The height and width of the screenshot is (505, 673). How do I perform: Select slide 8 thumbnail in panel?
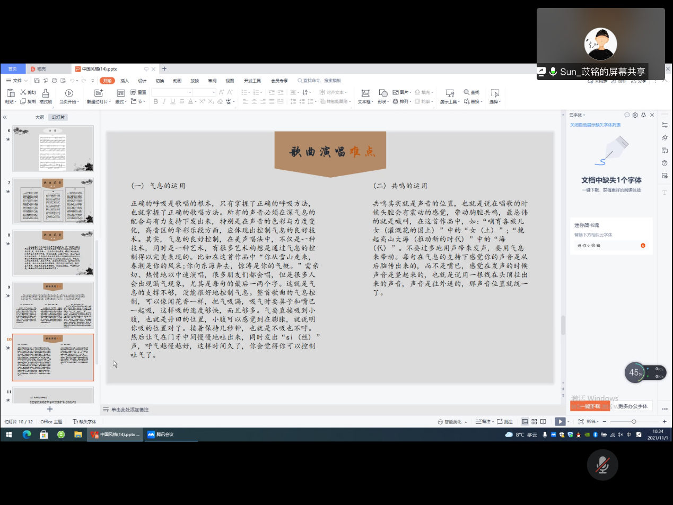(53, 253)
